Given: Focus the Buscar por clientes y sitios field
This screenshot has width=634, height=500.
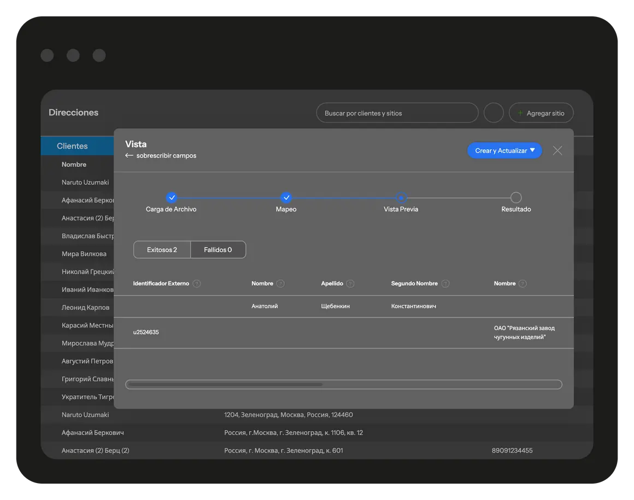Looking at the screenshot, I should [397, 113].
